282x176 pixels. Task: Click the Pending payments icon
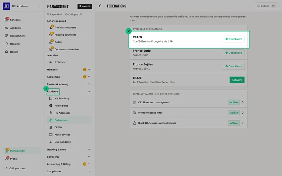pyautogui.click(x=51, y=35)
